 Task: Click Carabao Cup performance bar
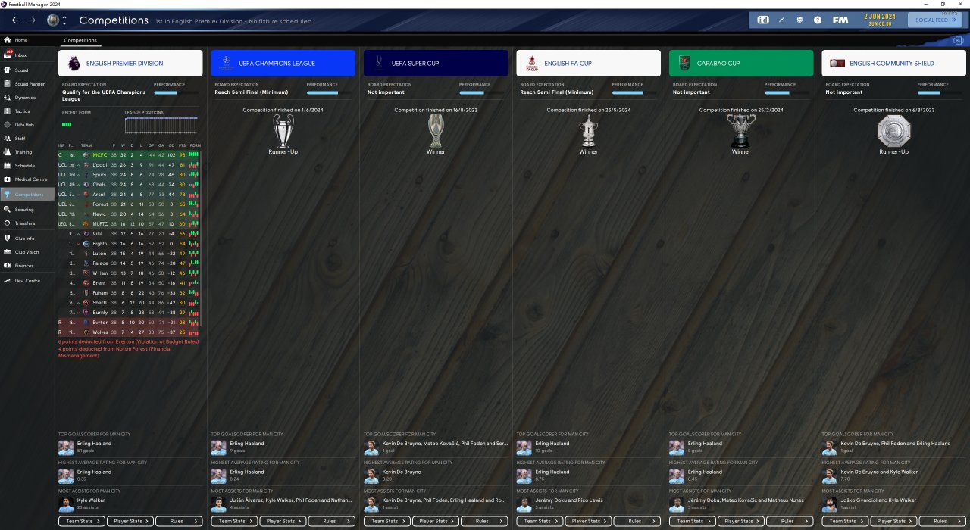pos(787,92)
